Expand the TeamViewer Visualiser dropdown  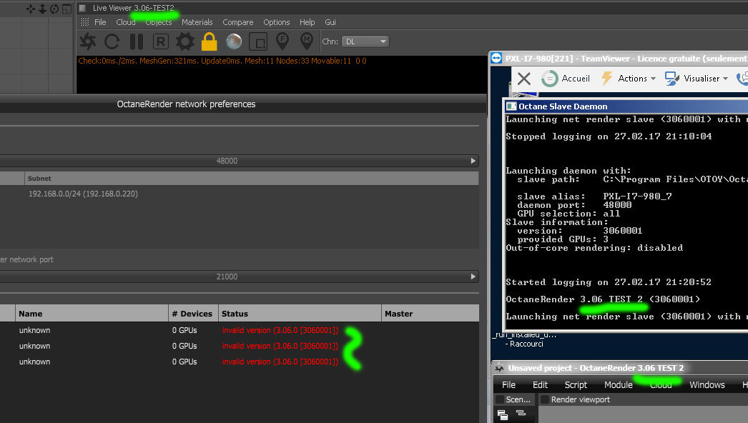(697, 79)
